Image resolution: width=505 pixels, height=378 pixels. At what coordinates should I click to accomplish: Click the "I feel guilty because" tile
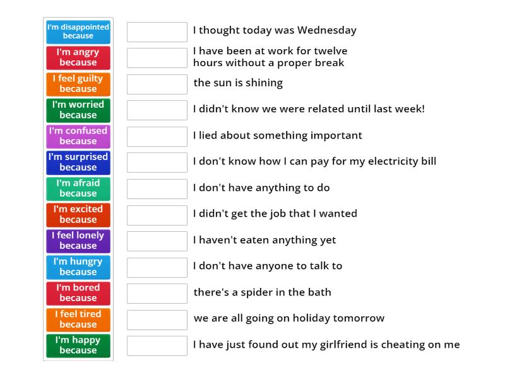click(78, 84)
